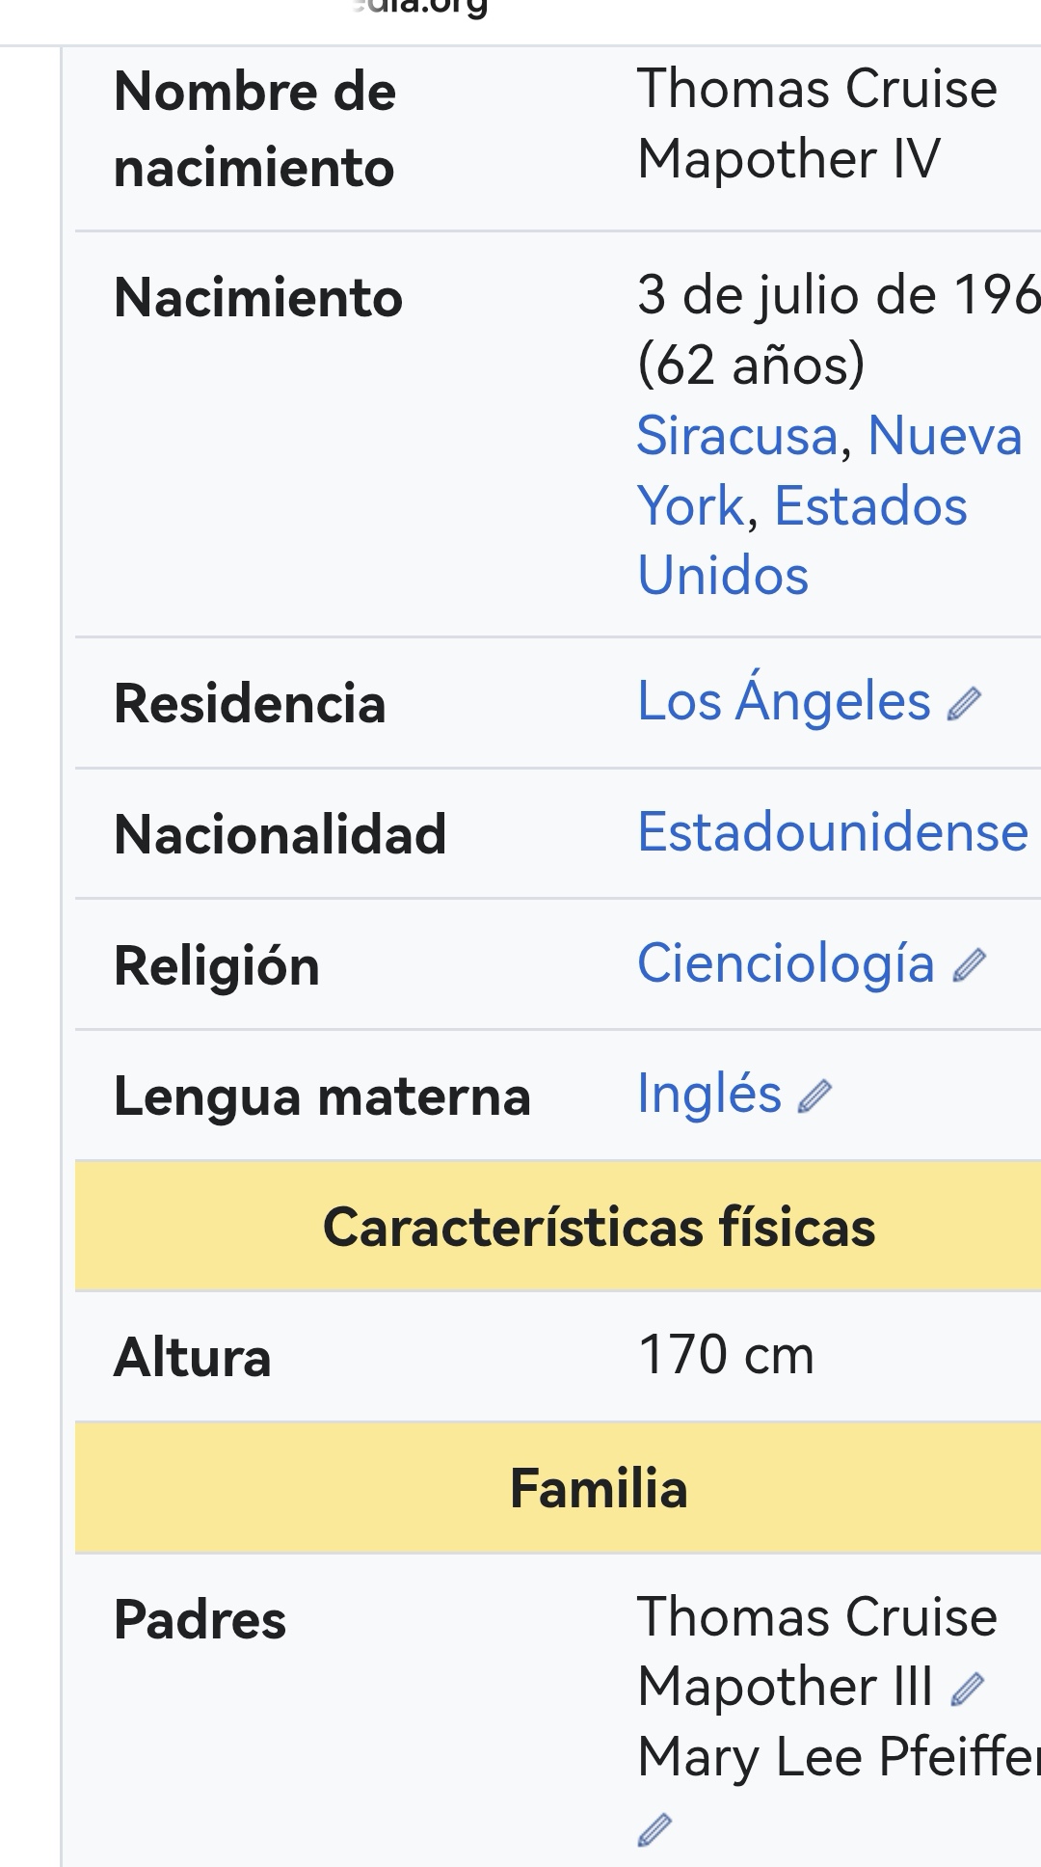Click the Nacimiento row label
The height and width of the screenshot is (1867, 1041).
coord(258,297)
